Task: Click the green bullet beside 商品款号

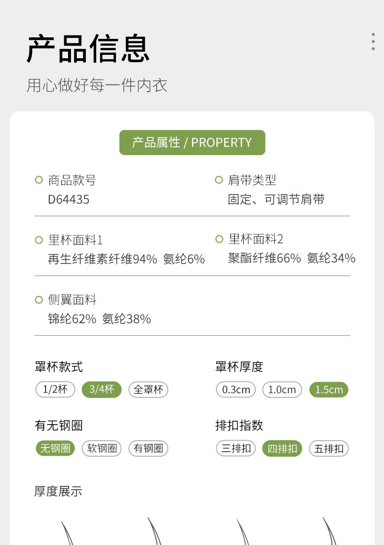Action: [x=39, y=180]
